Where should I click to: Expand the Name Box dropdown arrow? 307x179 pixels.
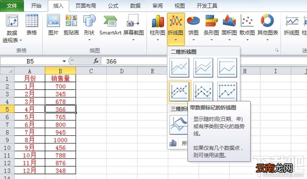click(64, 61)
